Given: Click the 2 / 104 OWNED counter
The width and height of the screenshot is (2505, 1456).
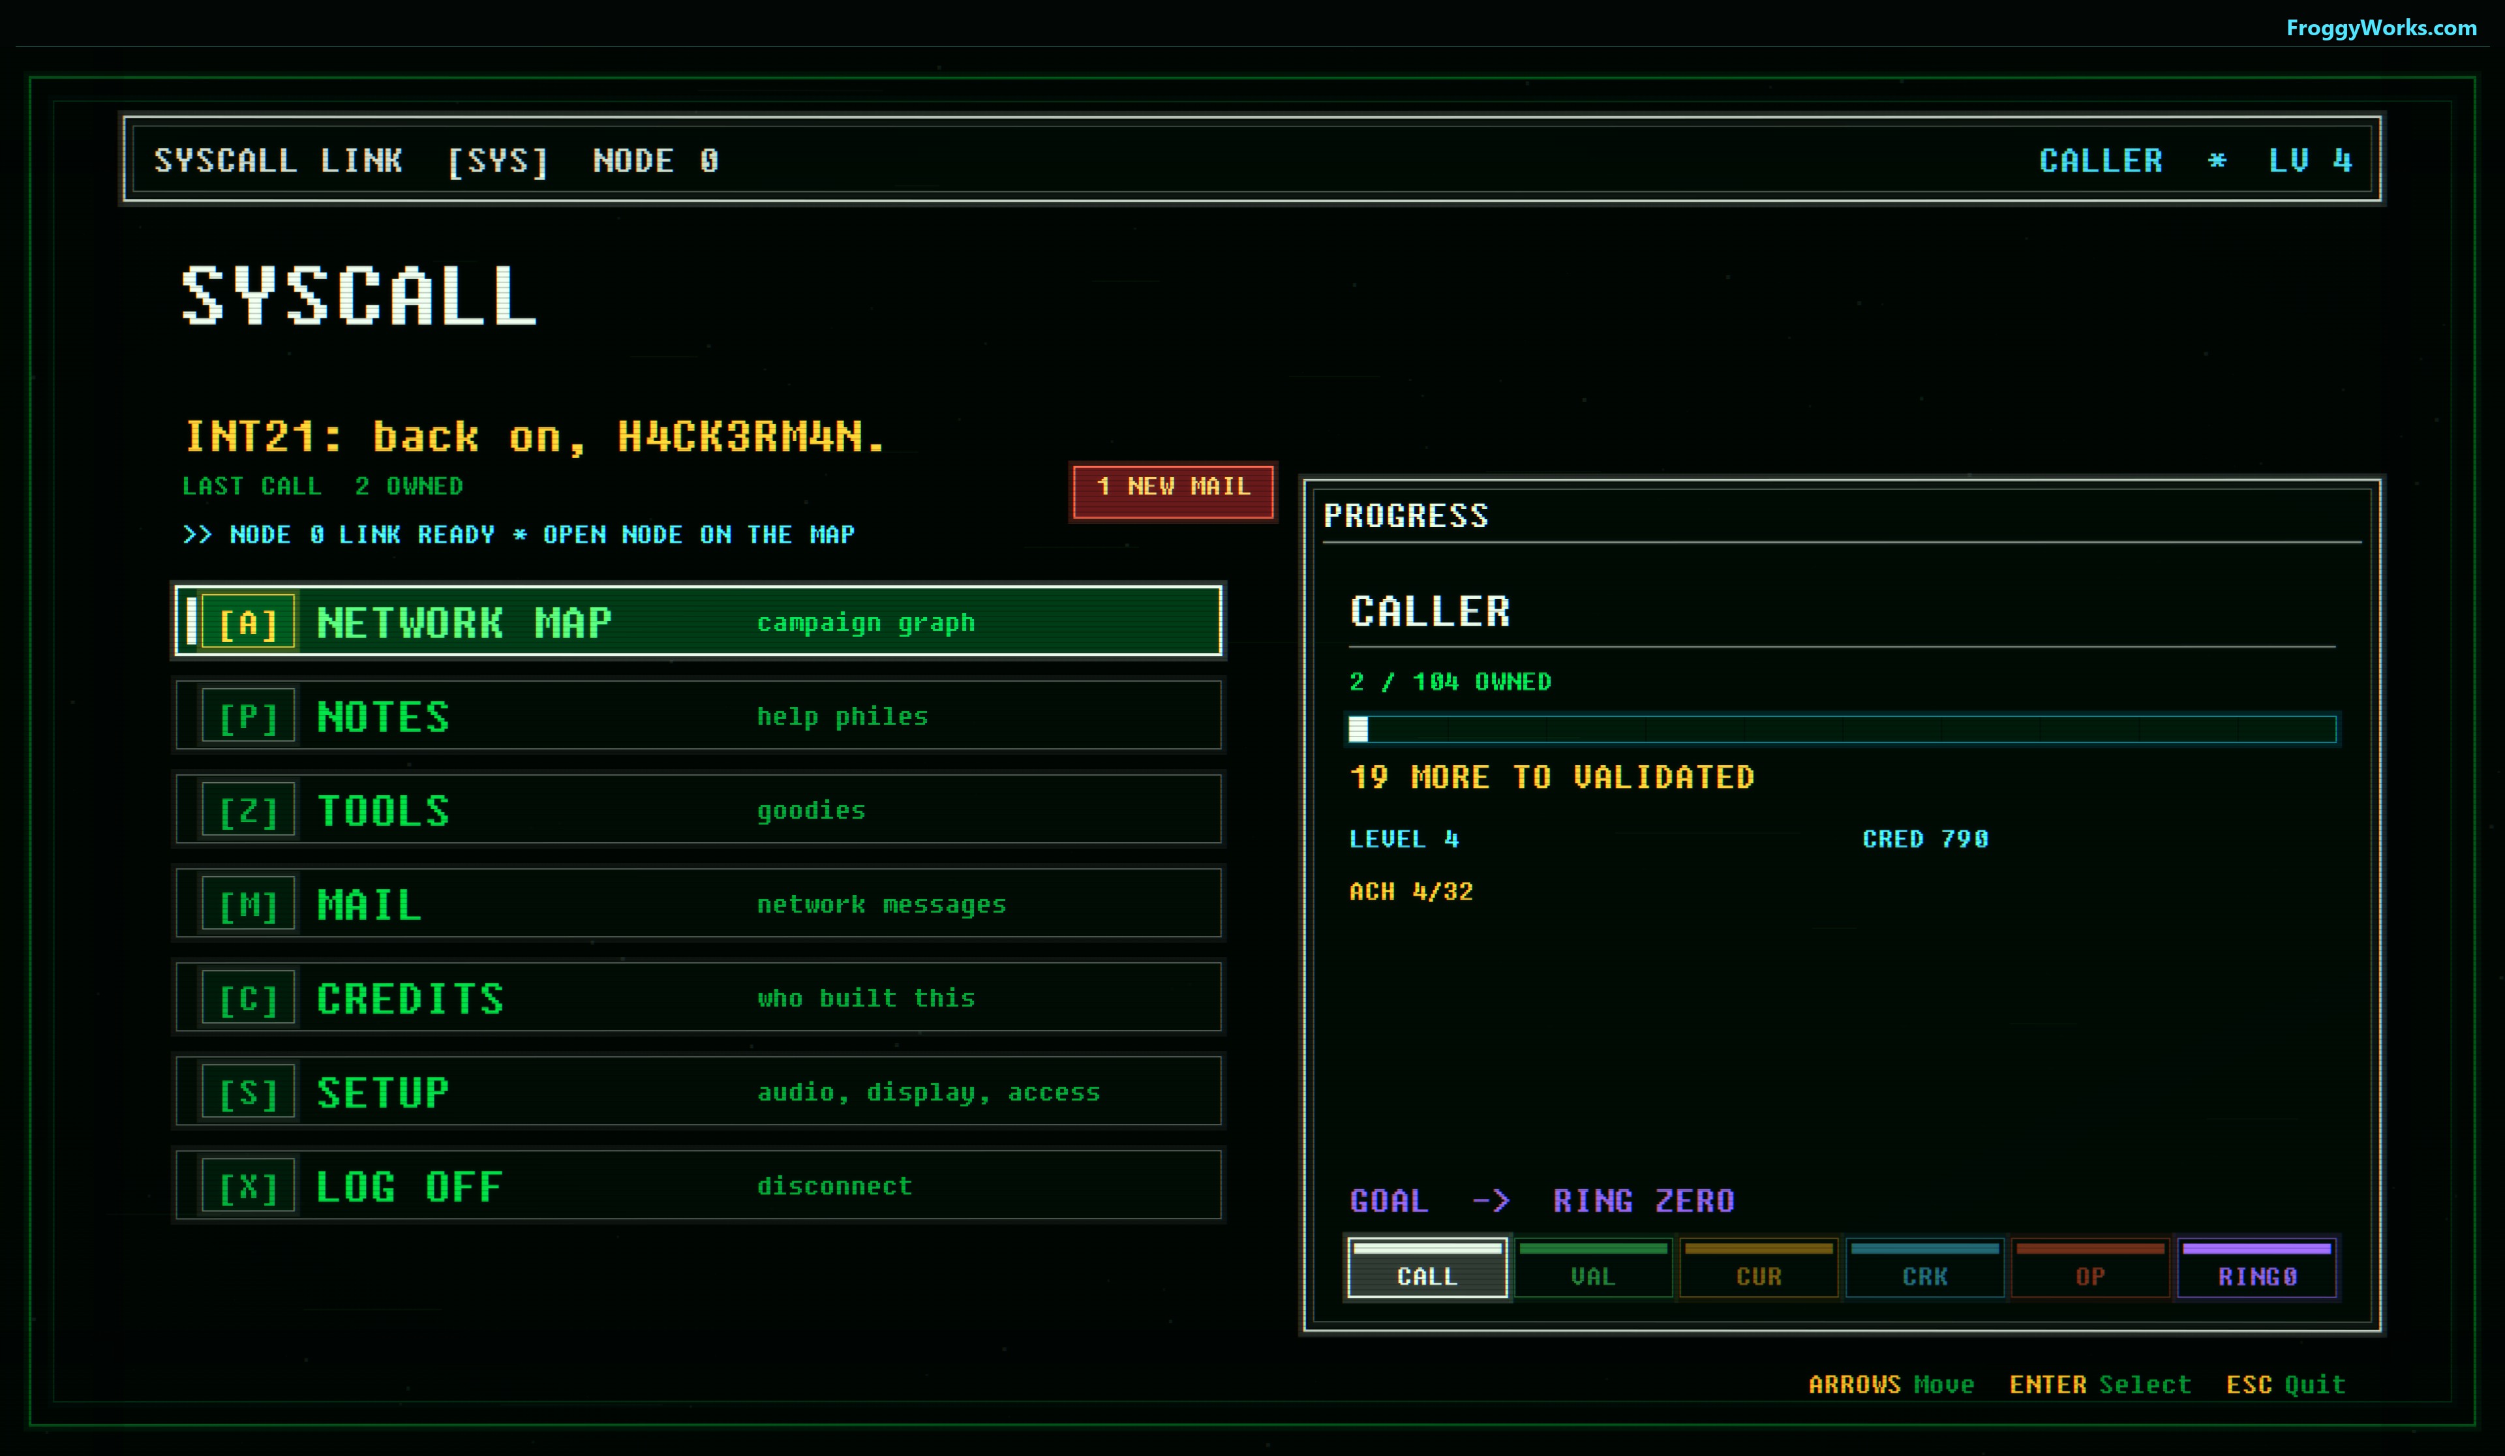Looking at the screenshot, I should [1450, 682].
